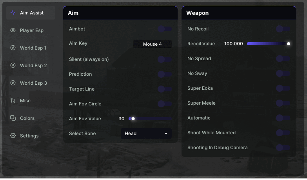Open the Select Bone dropdown
The height and width of the screenshot is (180, 307).
(146, 134)
